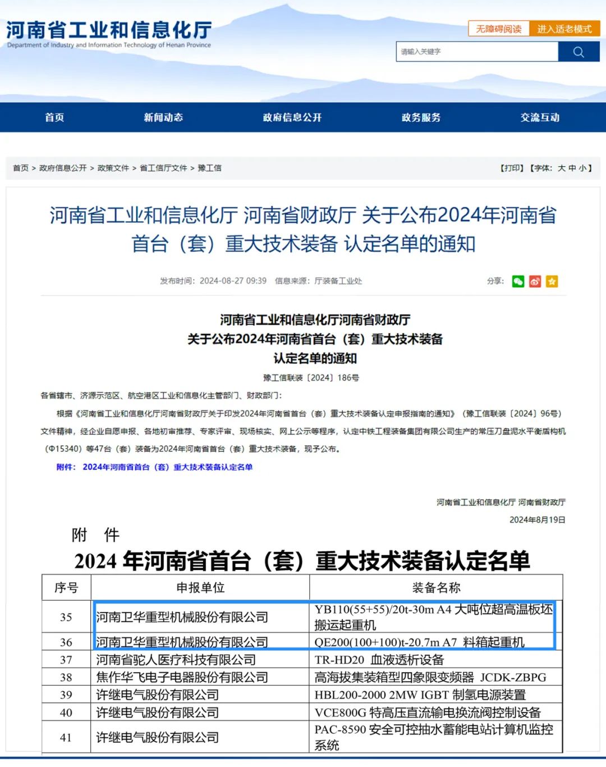The image size is (606, 767).
Task: Open the attachment 2024年河南省首台（套）重大技术装备认定名单
Action: click(168, 467)
